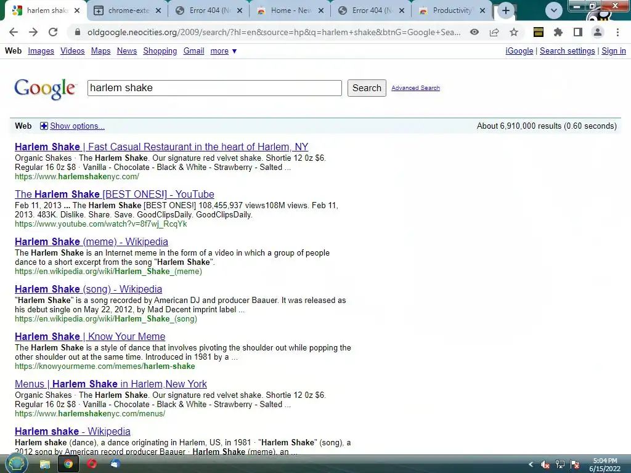631x473 pixels.
Task: Click the muted volume tray icon
Action: tap(545, 464)
